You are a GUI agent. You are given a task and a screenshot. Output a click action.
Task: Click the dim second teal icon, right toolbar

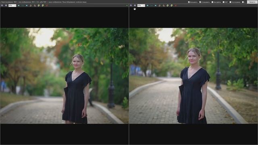152,5
